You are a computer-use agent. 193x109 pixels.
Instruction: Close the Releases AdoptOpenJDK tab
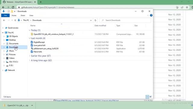pyautogui.click(x=35, y=2)
